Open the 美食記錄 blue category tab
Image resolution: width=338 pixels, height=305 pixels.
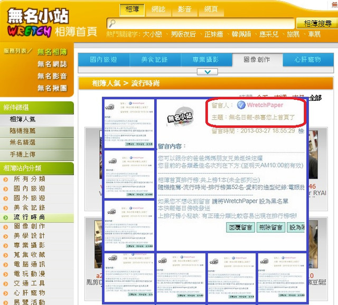point(155,60)
